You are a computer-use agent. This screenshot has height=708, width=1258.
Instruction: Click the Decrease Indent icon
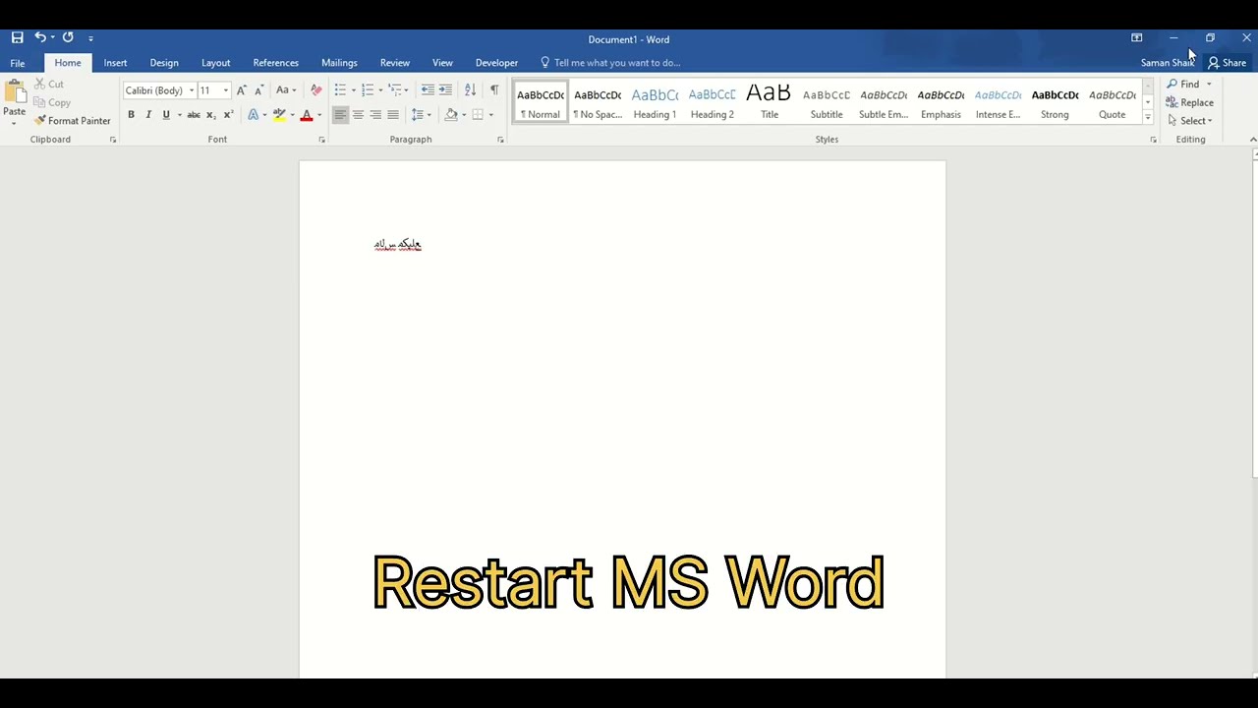click(428, 90)
